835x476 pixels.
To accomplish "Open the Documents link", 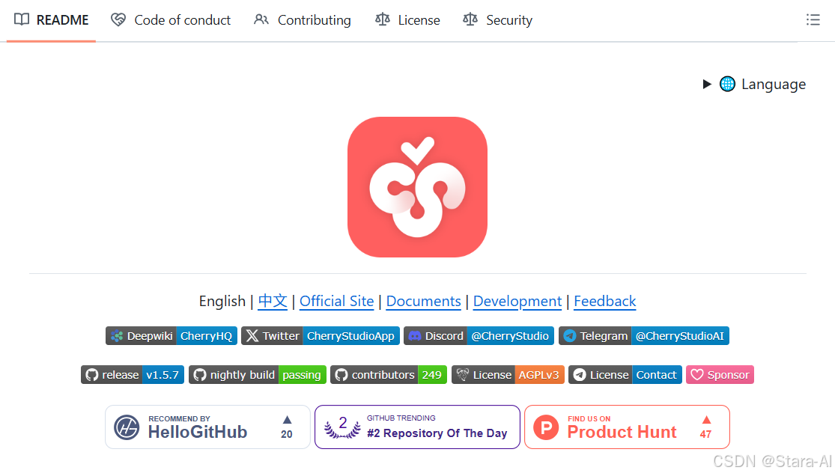I will pyautogui.click(x=423, y=302).
